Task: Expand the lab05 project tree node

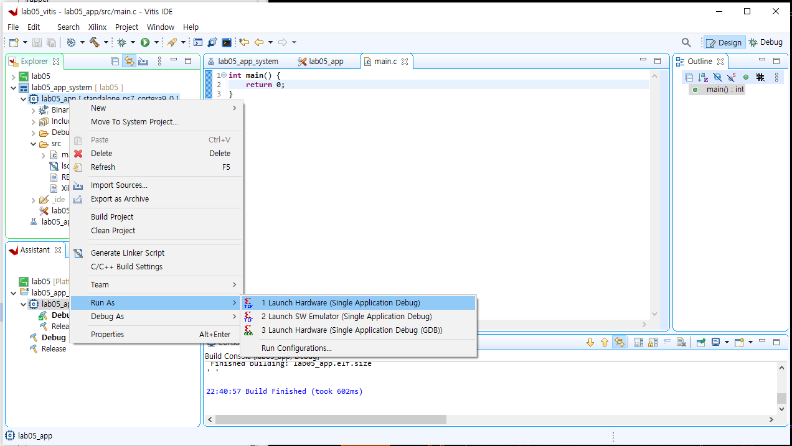Action: pyautogui.click(x=14, y=77)
